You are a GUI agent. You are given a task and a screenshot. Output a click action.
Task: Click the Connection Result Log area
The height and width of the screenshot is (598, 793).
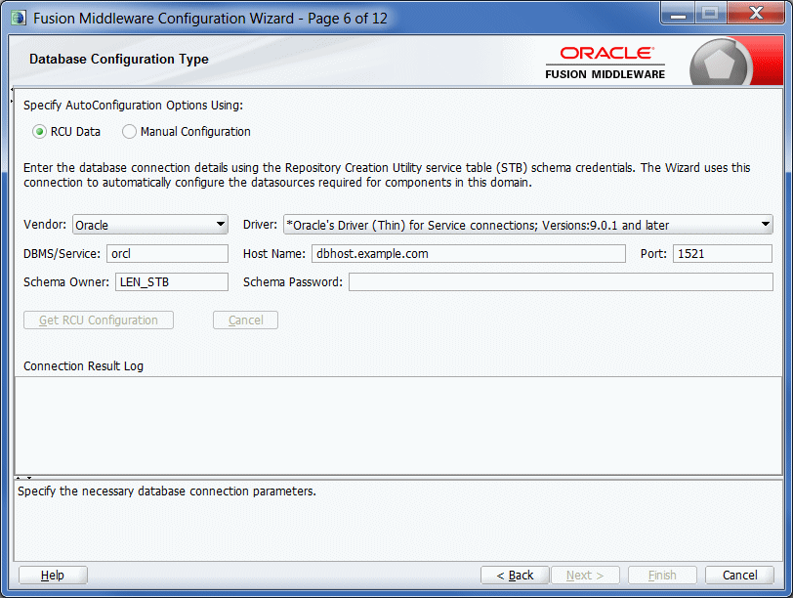pyautogui.click(x=398, y=425)
